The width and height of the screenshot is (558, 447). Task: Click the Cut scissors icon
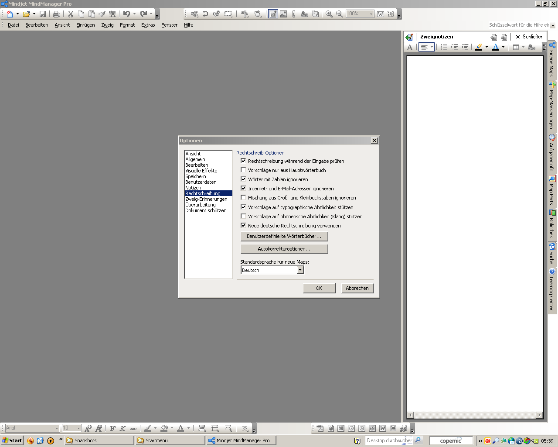coord(70,14)
